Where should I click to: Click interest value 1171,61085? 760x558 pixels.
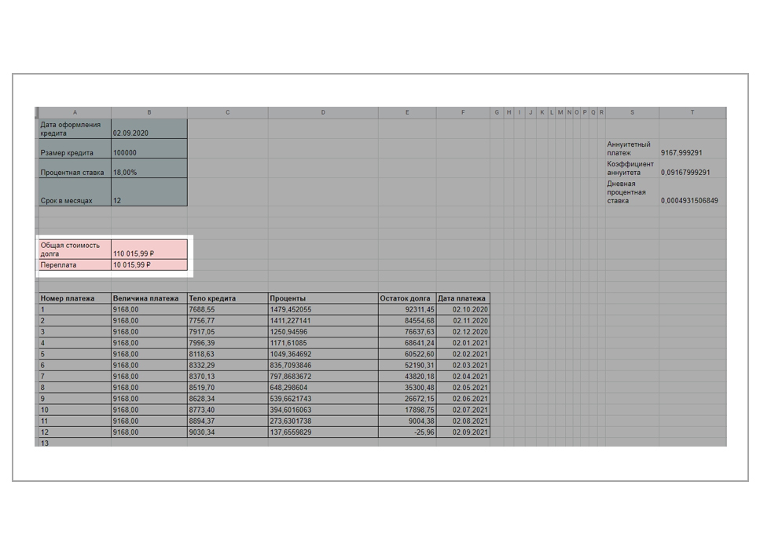coord(323,343)
